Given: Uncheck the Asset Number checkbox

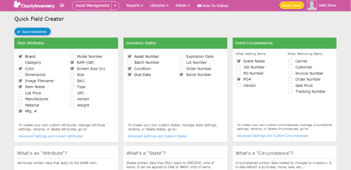Looking at the screenshot, I should tap(130, 56).
